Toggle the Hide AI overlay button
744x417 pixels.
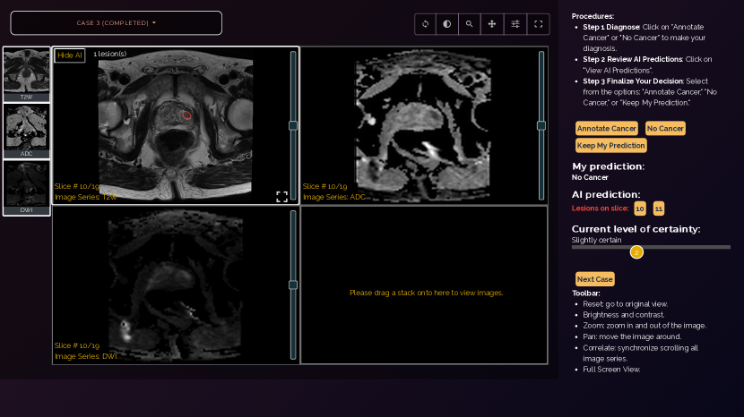coord(70,55)
